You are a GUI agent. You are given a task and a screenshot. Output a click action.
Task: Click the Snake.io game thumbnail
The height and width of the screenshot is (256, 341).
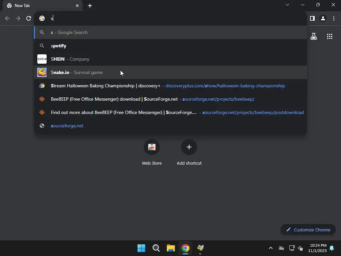coord(42,72)
